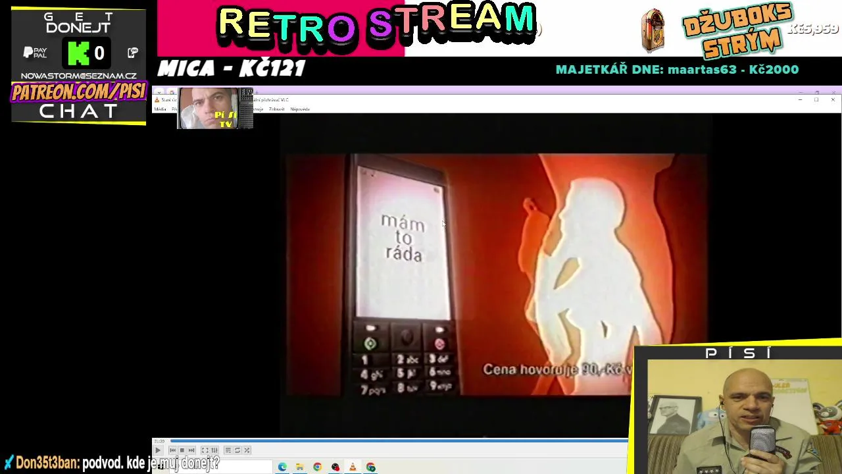Viewport: 842px width, 474px height.
Task: Click VLC previous track button
Action: pyautogui.click(x=173, y=450)
